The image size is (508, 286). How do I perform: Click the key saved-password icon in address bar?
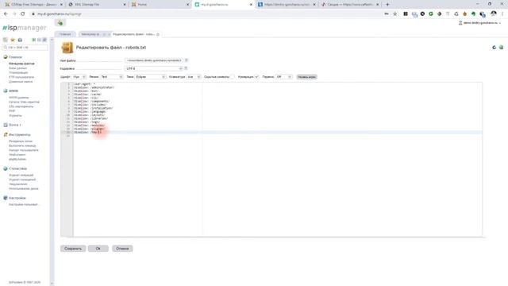click(387, 14)
